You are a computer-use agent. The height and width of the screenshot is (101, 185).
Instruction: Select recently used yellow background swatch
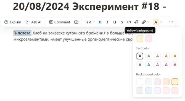point(140,39)
